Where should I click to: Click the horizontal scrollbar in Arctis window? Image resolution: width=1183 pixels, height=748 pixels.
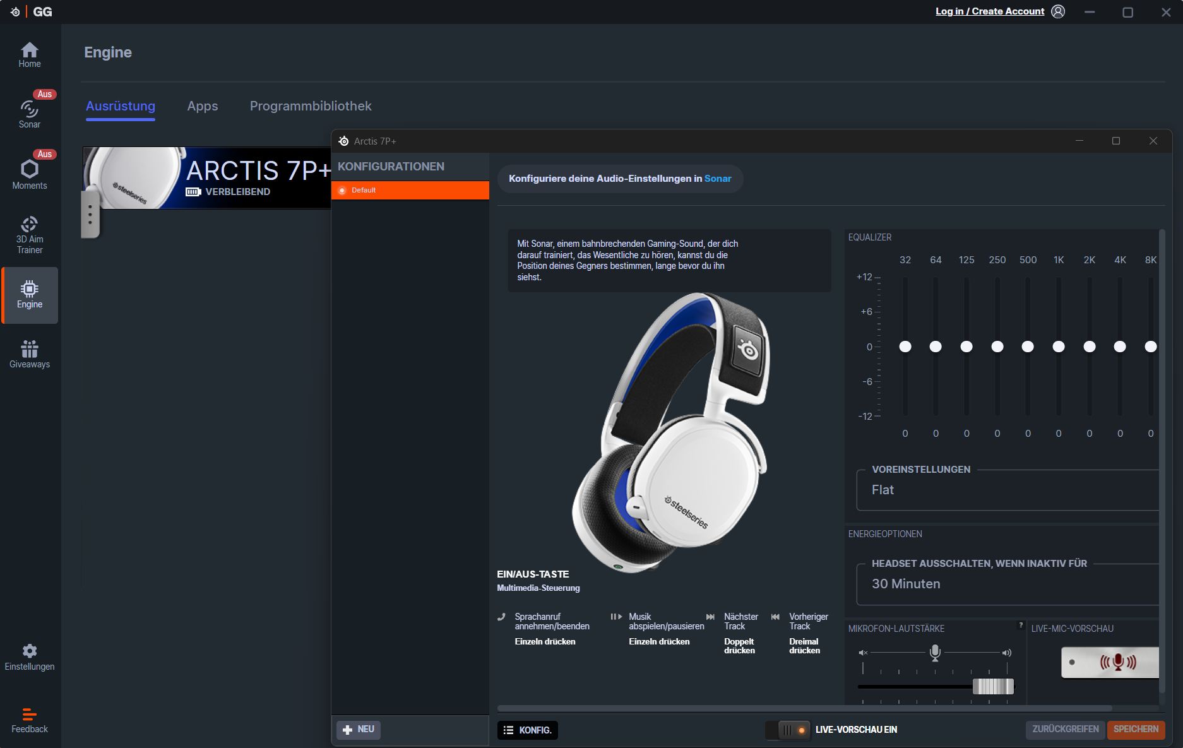(x=804, y=708)
